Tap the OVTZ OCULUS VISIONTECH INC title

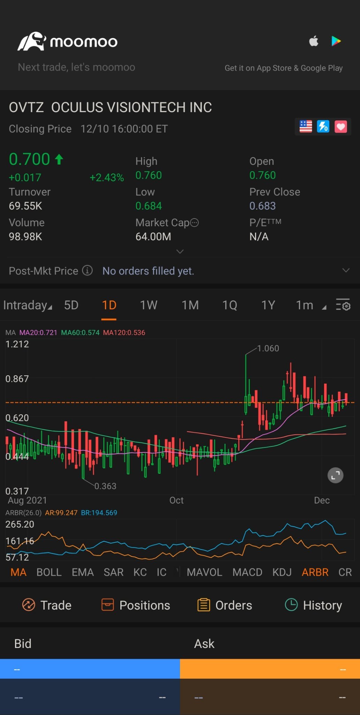pyautogui.click(x=110, y=107)
